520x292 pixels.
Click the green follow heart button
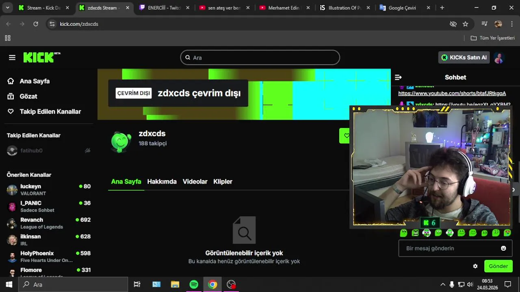345,136
